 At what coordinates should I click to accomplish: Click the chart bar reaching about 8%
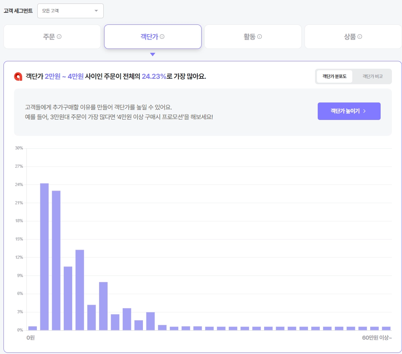103,306
